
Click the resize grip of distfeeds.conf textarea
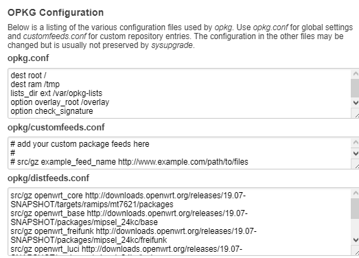point(355,250)
